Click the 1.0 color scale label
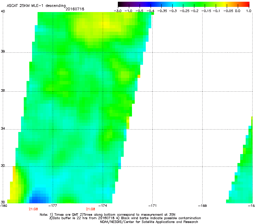255x224 pixels. coord(248,11)
